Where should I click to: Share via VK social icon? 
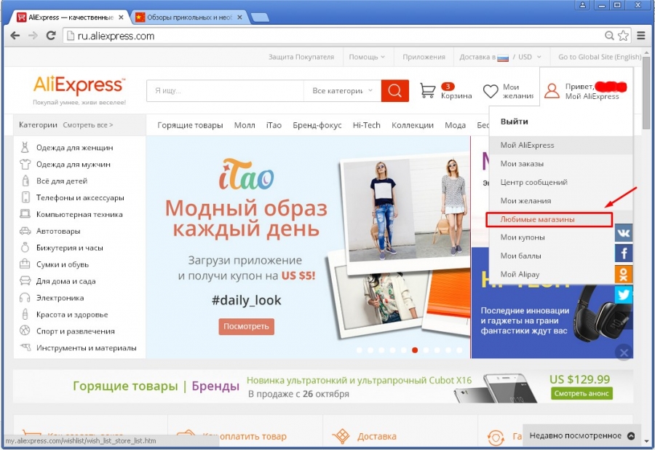(624, 232)
